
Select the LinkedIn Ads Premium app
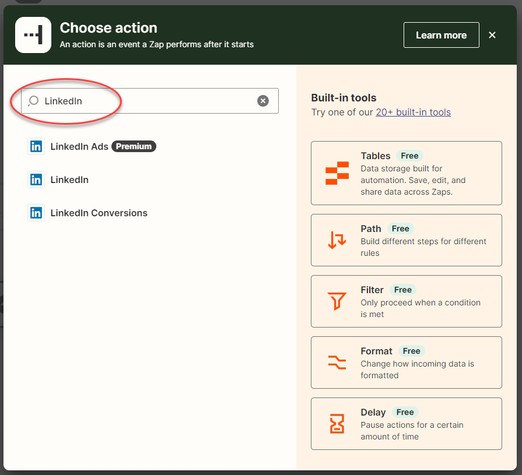(x=92, y=146)
